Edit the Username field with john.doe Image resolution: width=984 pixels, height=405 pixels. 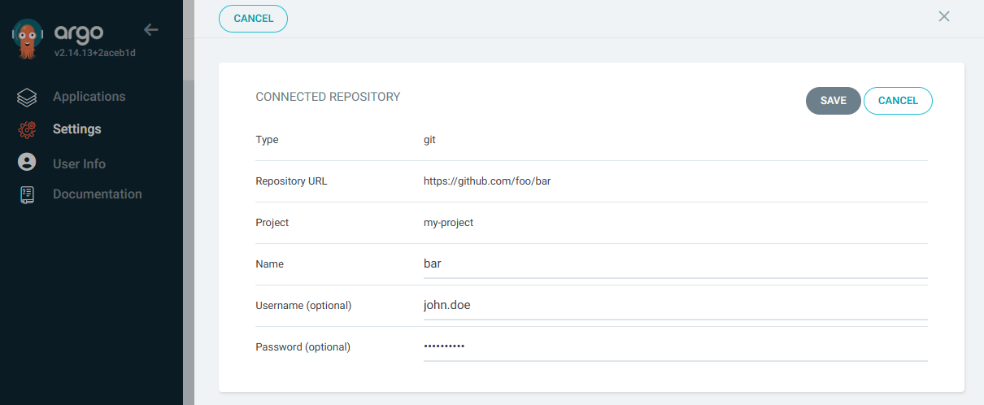(676, 306)
